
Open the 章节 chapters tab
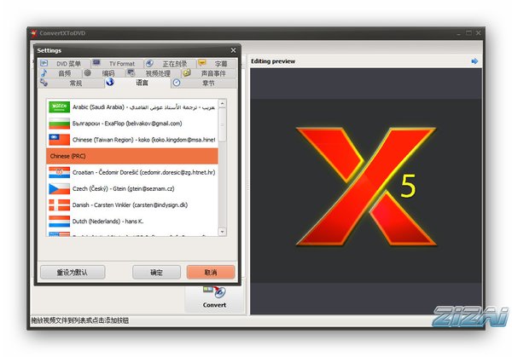click(x=204, y=83)
